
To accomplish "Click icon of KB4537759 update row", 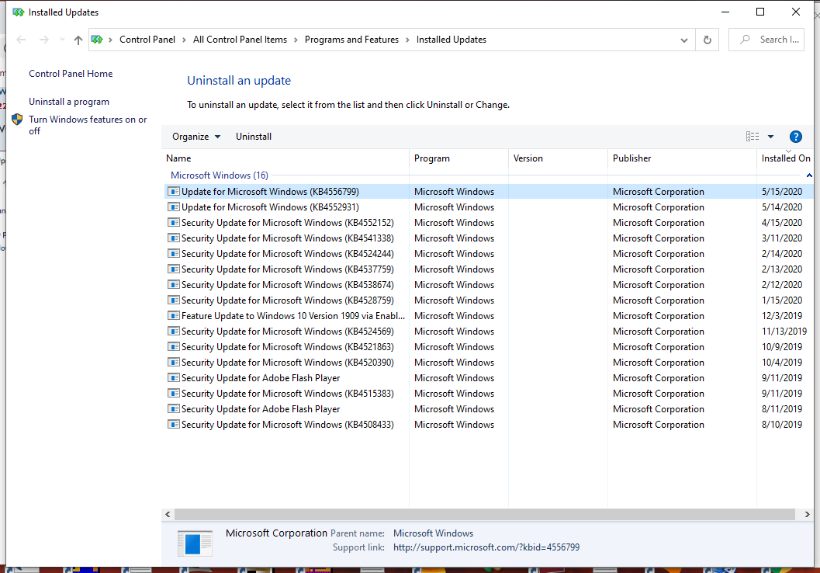I will [173, 269].
